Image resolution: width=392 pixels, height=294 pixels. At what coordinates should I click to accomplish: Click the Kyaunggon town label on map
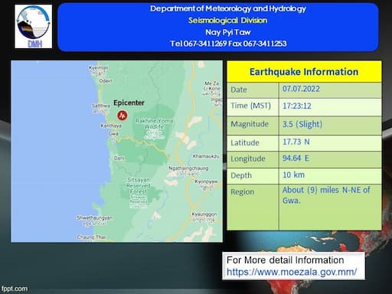click(x=204, y=214)
